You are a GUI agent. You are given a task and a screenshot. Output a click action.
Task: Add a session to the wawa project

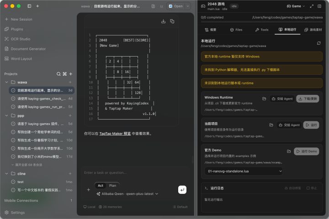70,82
